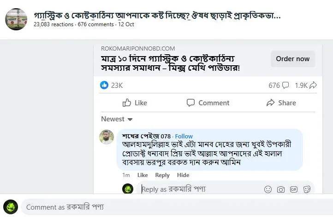The image size is (333, 217).
Task: Click the Comment as রকমারি পণ্য field
Action: 175,207
